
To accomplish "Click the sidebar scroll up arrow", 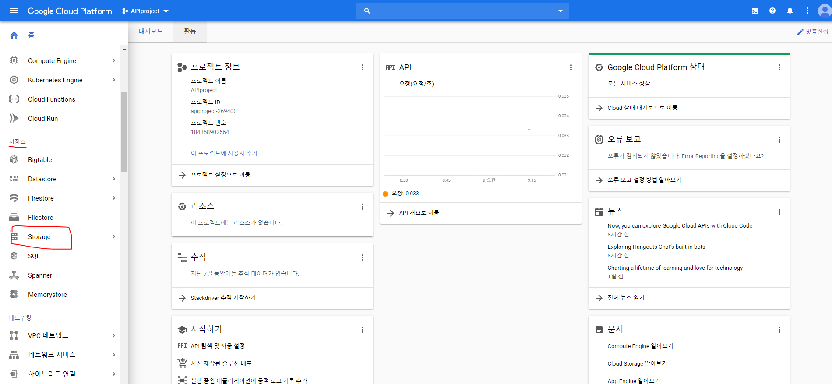I will click(x=124, y=49).
